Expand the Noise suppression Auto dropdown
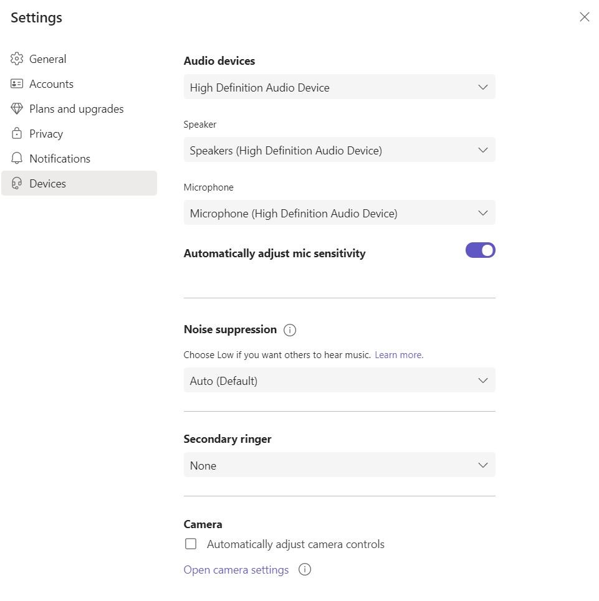 (339, 381)
